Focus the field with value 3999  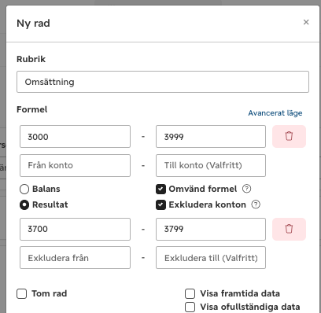pos(211,136)
